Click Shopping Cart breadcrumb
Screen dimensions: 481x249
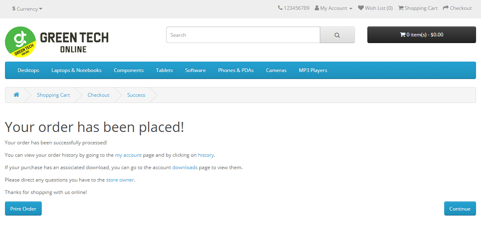(x=53, y=95)
